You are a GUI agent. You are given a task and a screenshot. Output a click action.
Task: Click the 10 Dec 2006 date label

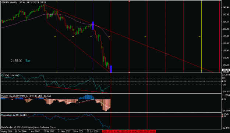(21, 132)
